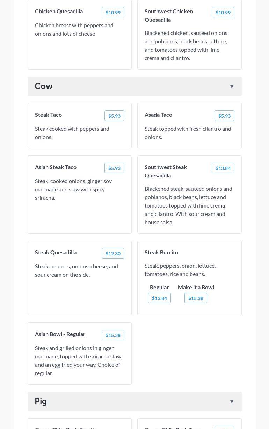Collapse the Cow section arrow
The height and width of the screenshot is (429, 269).
tap(232, 87)
